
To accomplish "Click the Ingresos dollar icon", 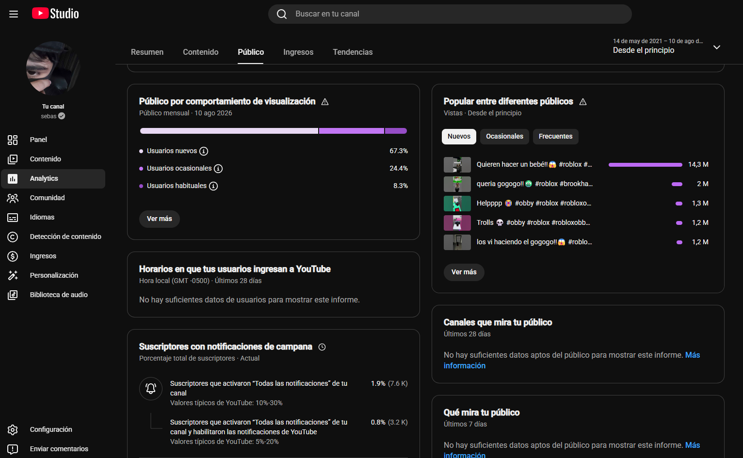I will [x=13, y=256].
